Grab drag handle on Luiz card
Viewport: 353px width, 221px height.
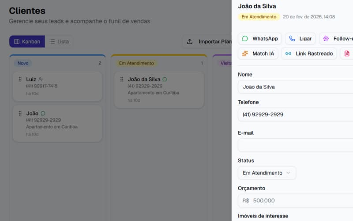coord(20,79)
